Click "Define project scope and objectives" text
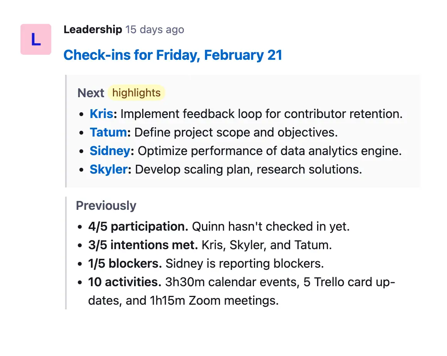Viewport: 447px width, 356px height. [236, 133]
